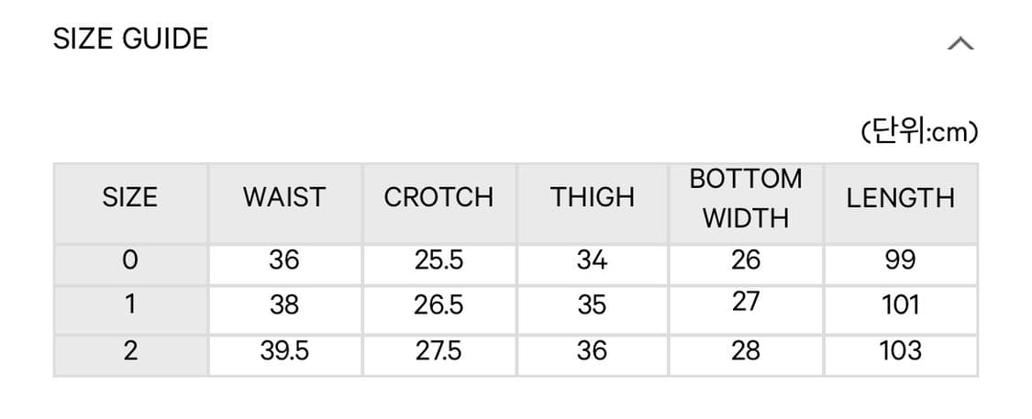This screenshot has height=419, width=1032.
Task: Click the CROTCH column header
Action: [438, 197]
